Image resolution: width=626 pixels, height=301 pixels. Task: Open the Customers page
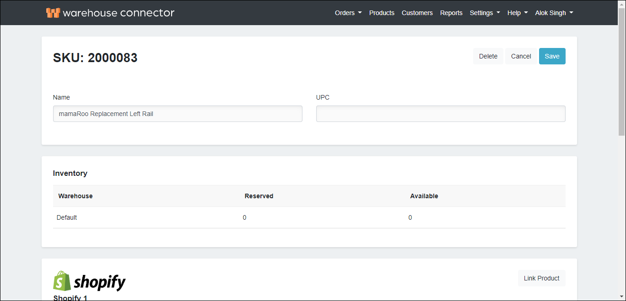pos(417,13)
